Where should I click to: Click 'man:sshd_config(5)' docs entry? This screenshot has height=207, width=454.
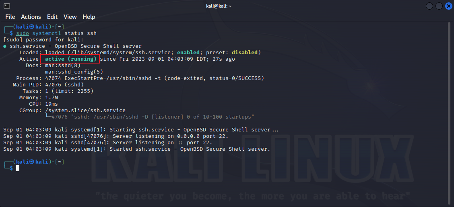point(74,72)
